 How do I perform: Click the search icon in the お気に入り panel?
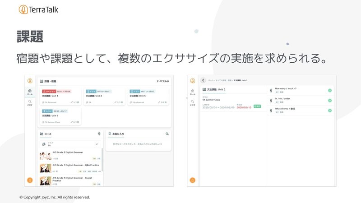pyautogui.click(x=167, y=134)
